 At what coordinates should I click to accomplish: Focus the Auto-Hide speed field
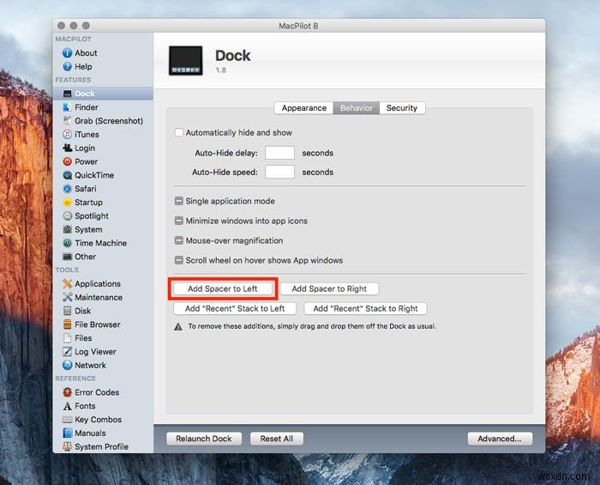279,172
